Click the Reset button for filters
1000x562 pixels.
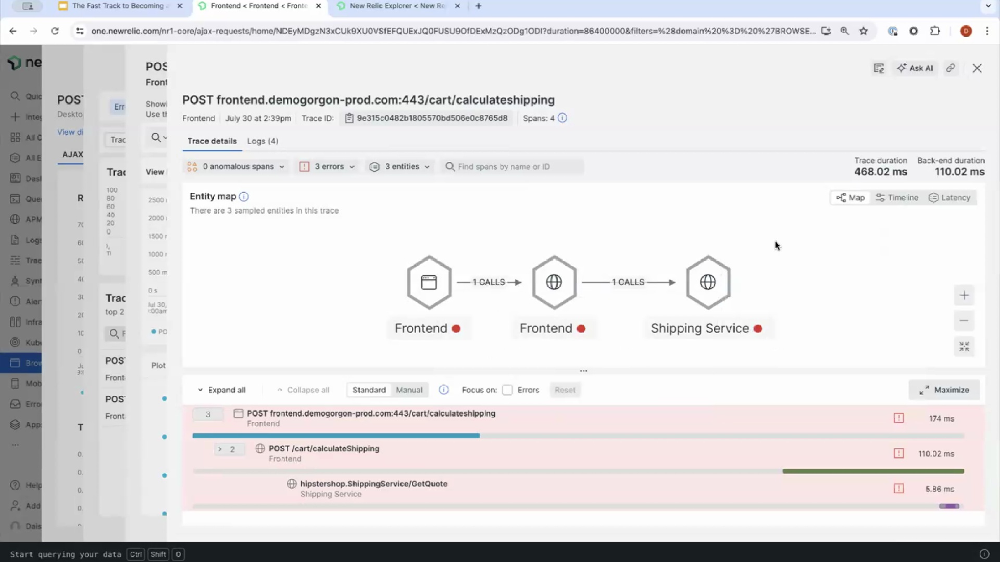pos(565,390)
